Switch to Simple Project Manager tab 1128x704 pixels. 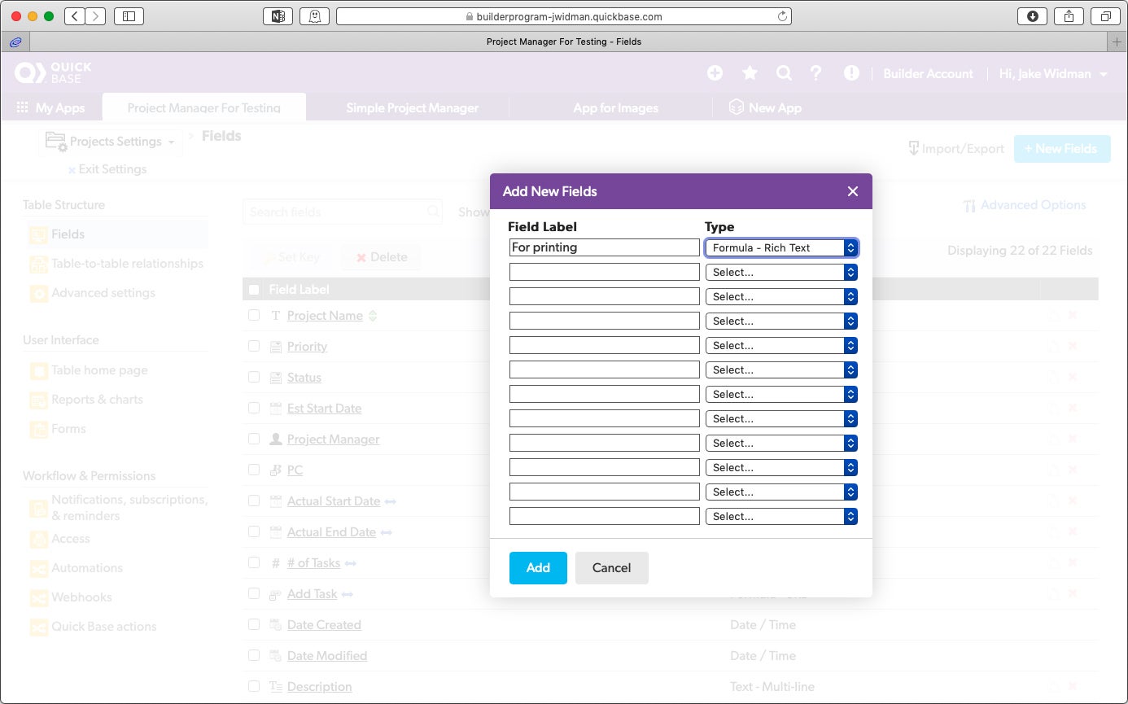pos(412,107)
